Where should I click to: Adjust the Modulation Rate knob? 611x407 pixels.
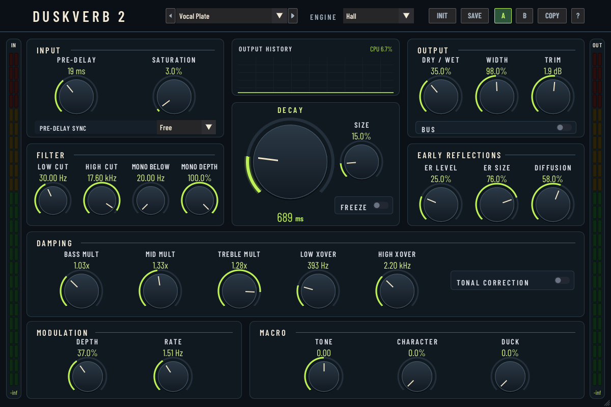point(173,376)
